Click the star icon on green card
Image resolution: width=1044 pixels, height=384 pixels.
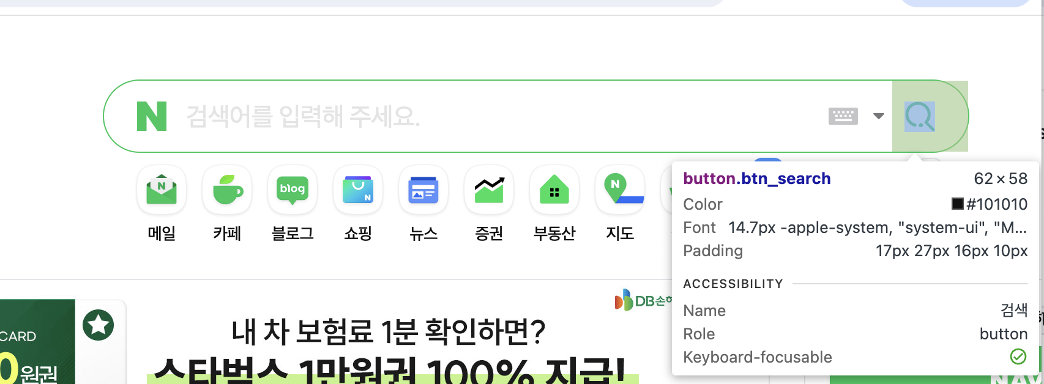[99, 325]
